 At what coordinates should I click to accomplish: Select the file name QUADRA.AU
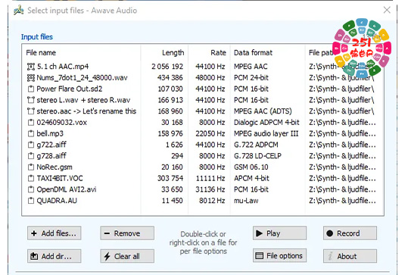(x=57, y=201)
